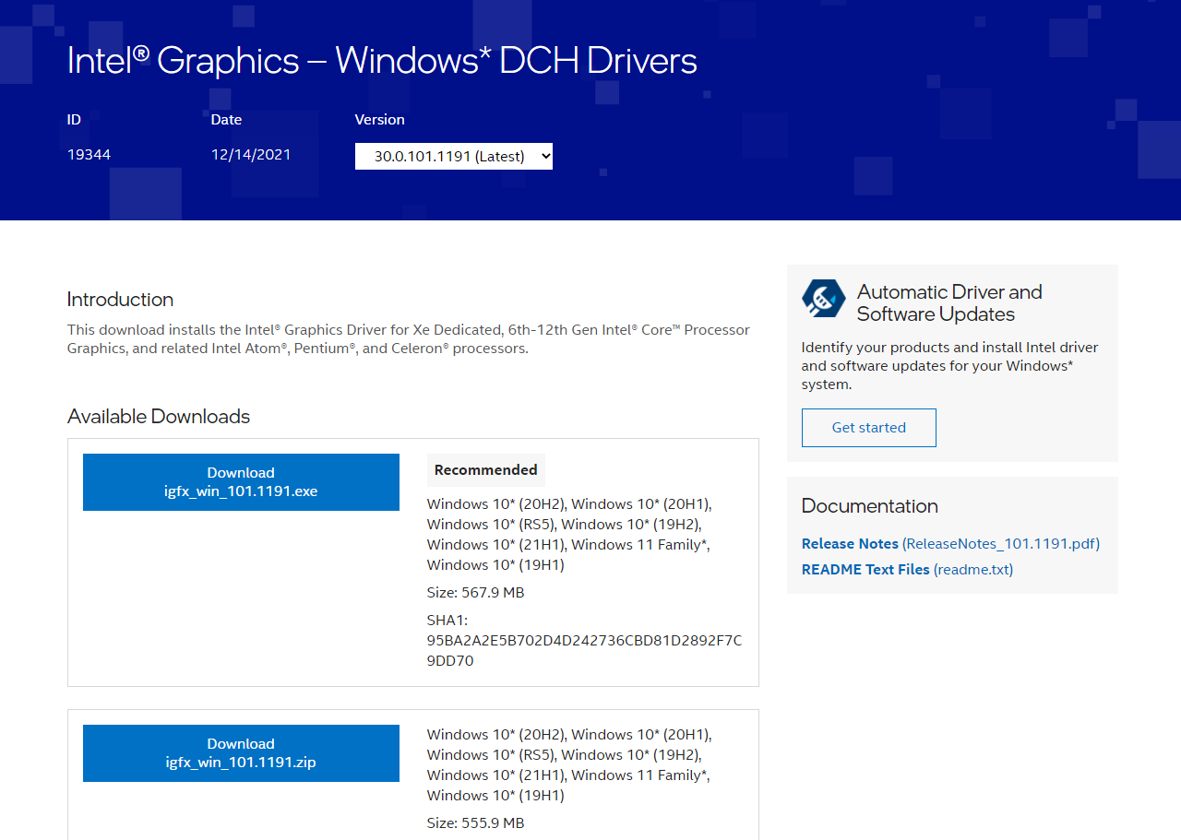Image resolution: width=1181 pixels, height=840 pixels.
Task: Click the Intel Graphics Windows DCH Drivers title
Action: click(382, 61)
